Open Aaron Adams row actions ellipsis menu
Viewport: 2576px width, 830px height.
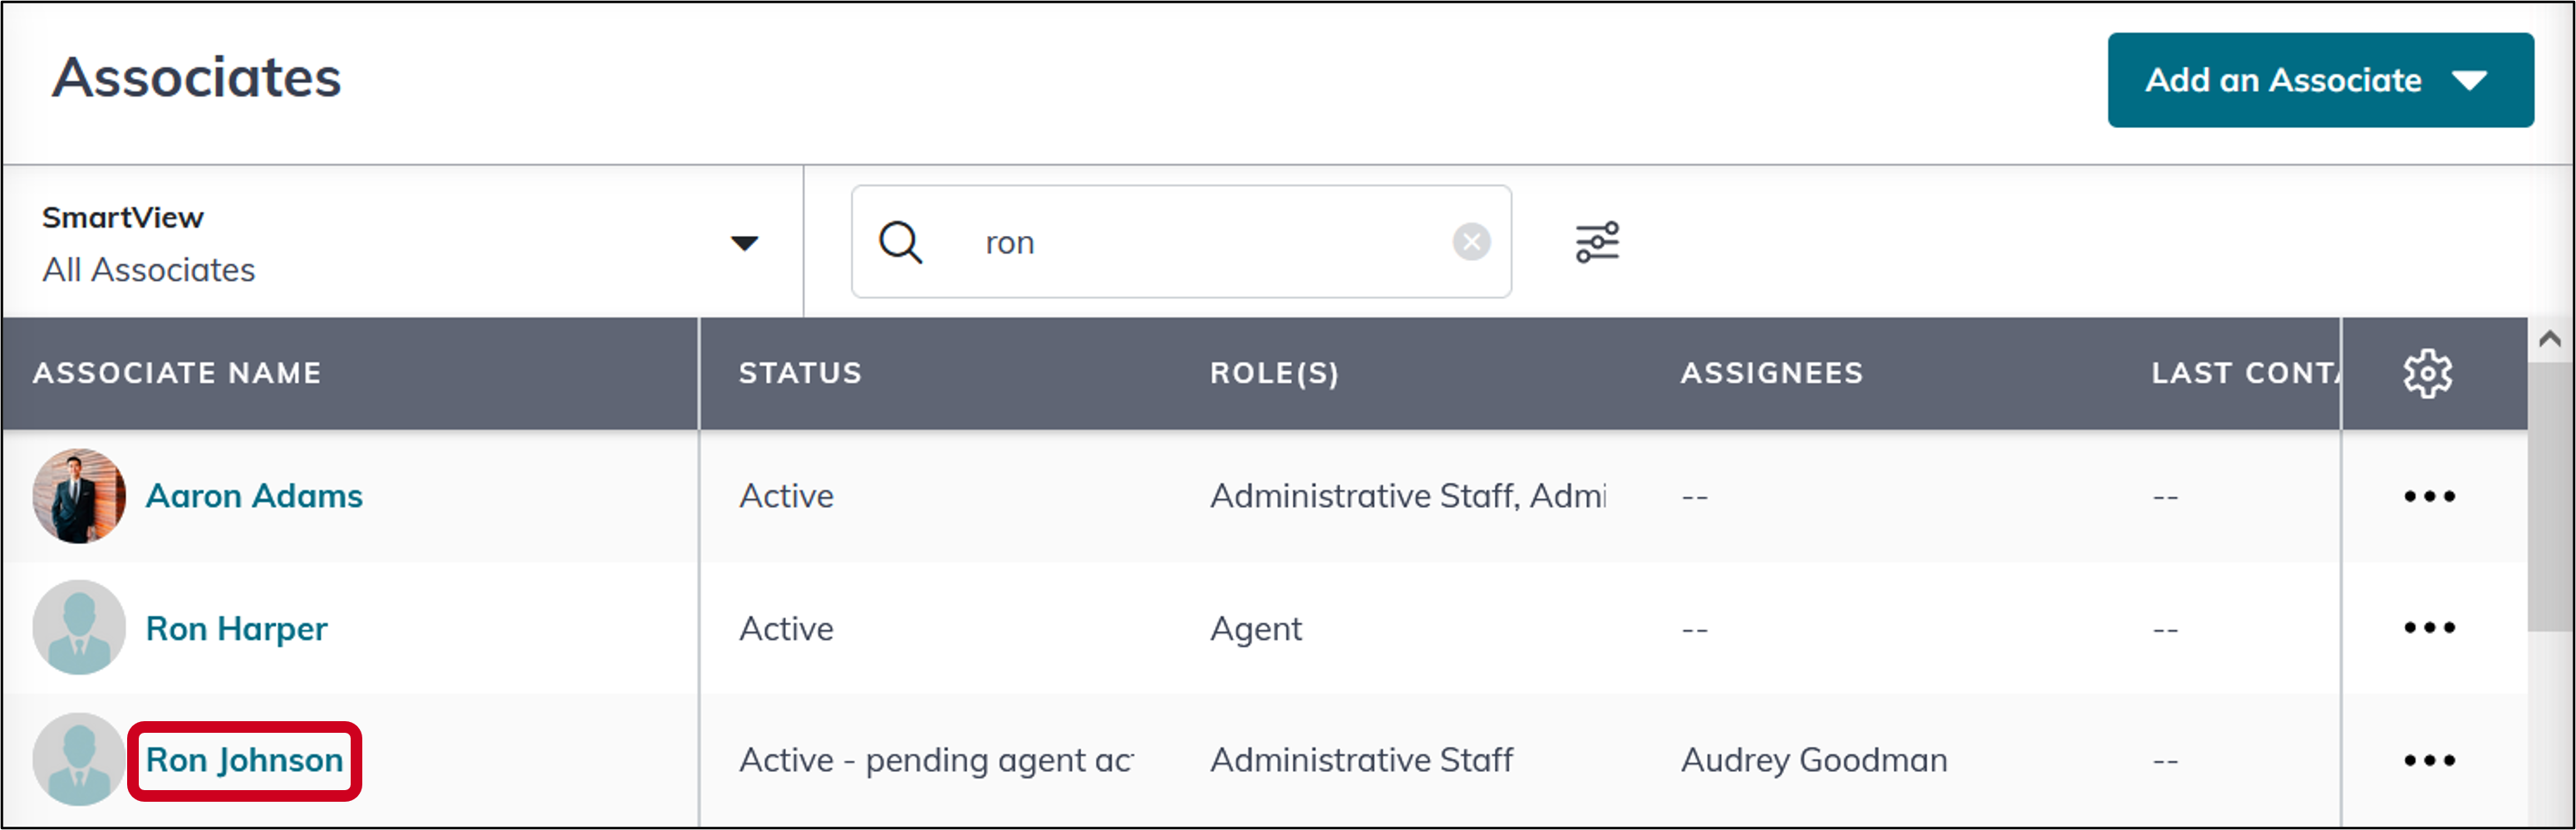[x=2429, y=495]
